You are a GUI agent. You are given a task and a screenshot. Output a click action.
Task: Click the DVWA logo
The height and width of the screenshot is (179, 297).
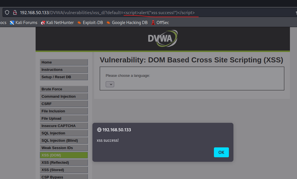coord(163,38)
